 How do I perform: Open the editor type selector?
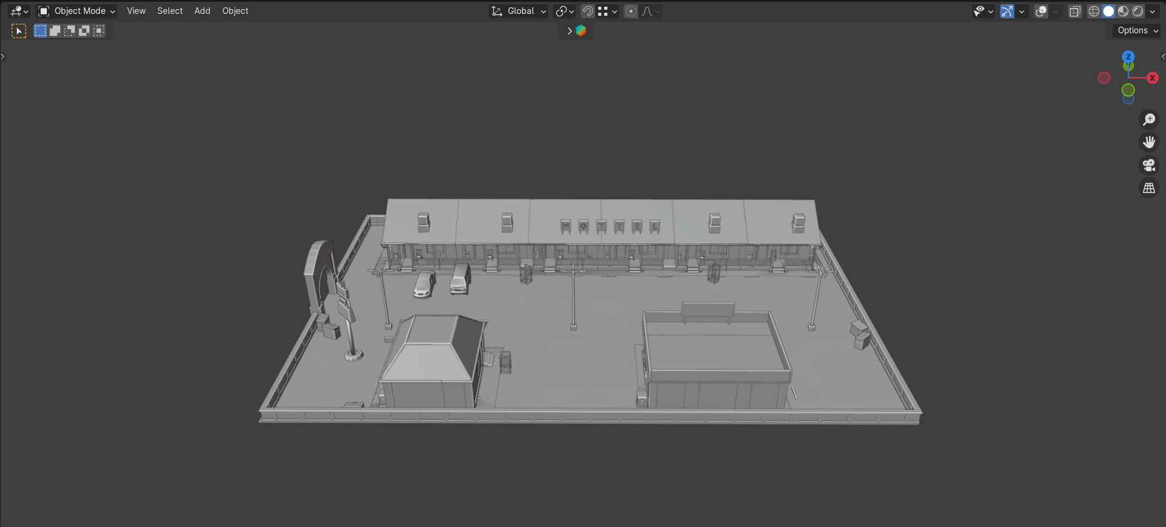(19, 11)
